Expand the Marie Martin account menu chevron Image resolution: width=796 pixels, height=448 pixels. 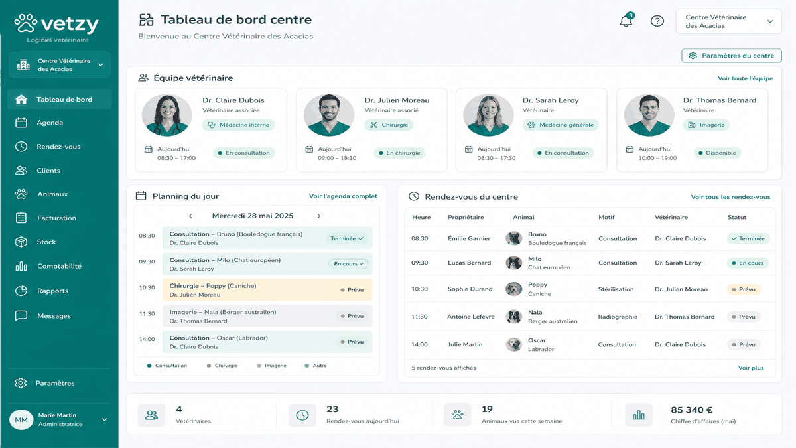tap(104, 419)
